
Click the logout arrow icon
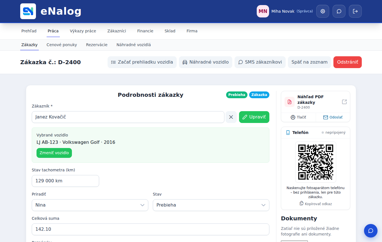tap(355, 11)
